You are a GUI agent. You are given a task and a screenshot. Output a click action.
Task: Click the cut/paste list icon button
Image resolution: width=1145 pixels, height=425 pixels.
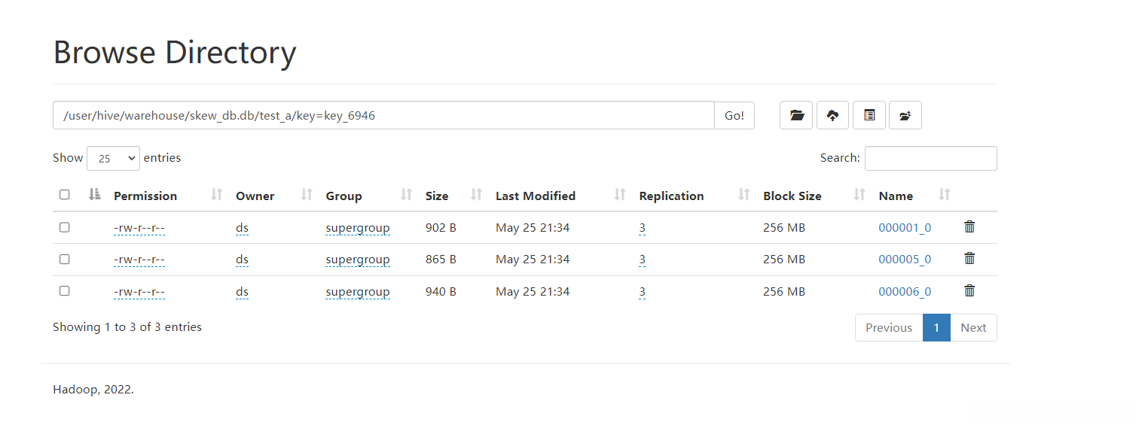pyautogui.click(x=869, y=115)
